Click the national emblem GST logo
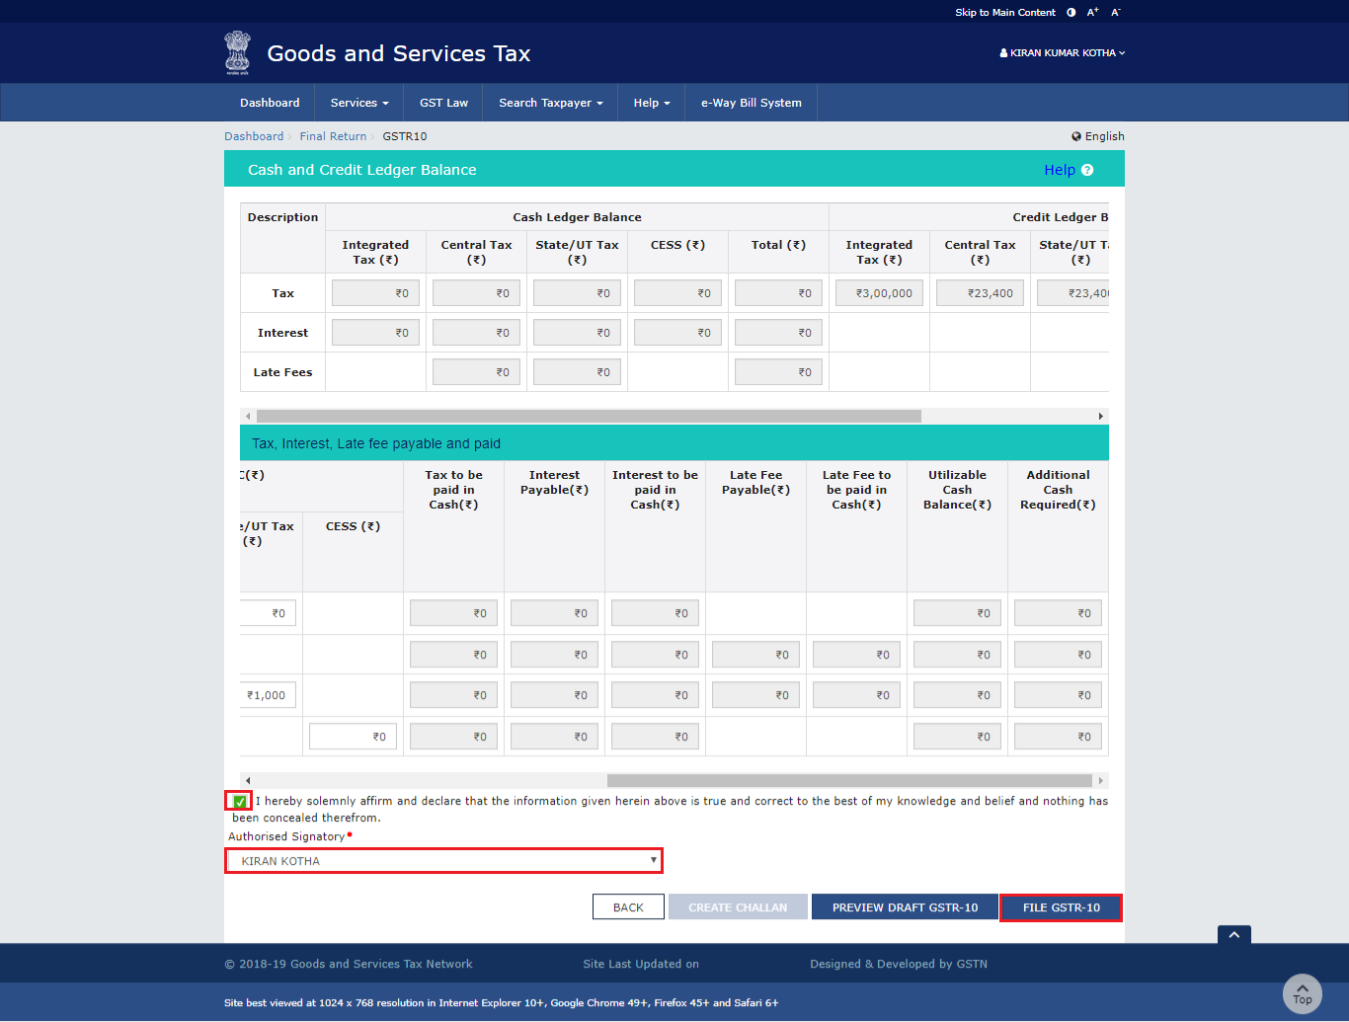This screenshot has width=1349, height=1022. [237, 52]
